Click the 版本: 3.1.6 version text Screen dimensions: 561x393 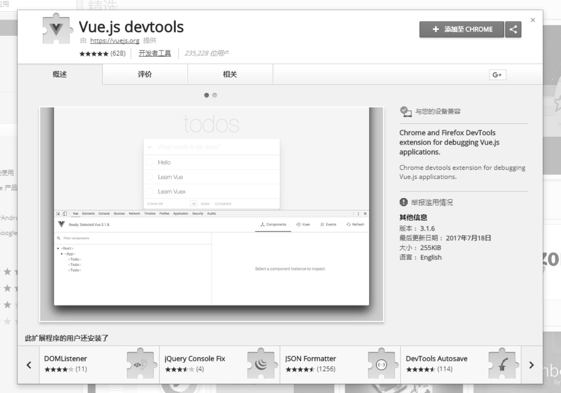[417, 228]
